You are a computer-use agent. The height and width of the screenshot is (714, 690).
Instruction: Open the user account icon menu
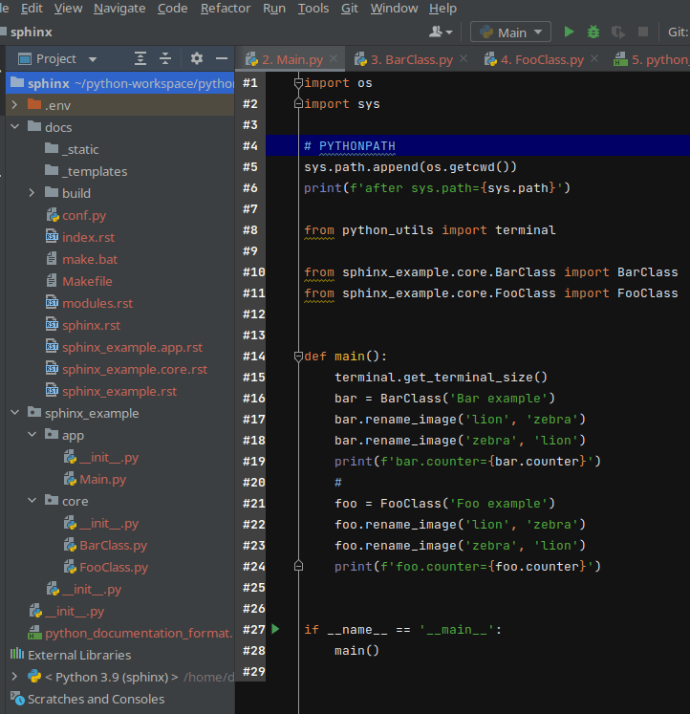(441, 32)
